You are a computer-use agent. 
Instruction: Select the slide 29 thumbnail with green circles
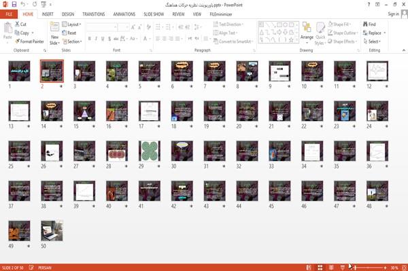[150, 151]
